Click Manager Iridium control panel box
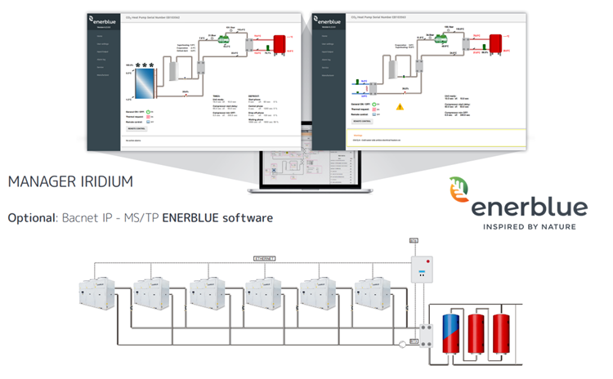Screen dimensions: 613x379 coord(422,270)
